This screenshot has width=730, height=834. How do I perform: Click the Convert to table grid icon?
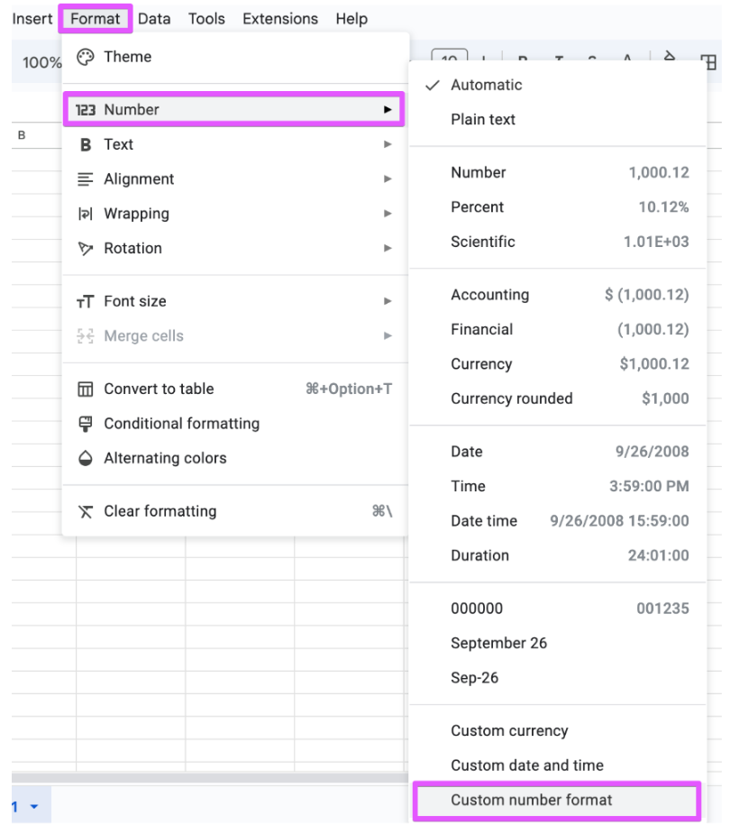coord(86,390)
